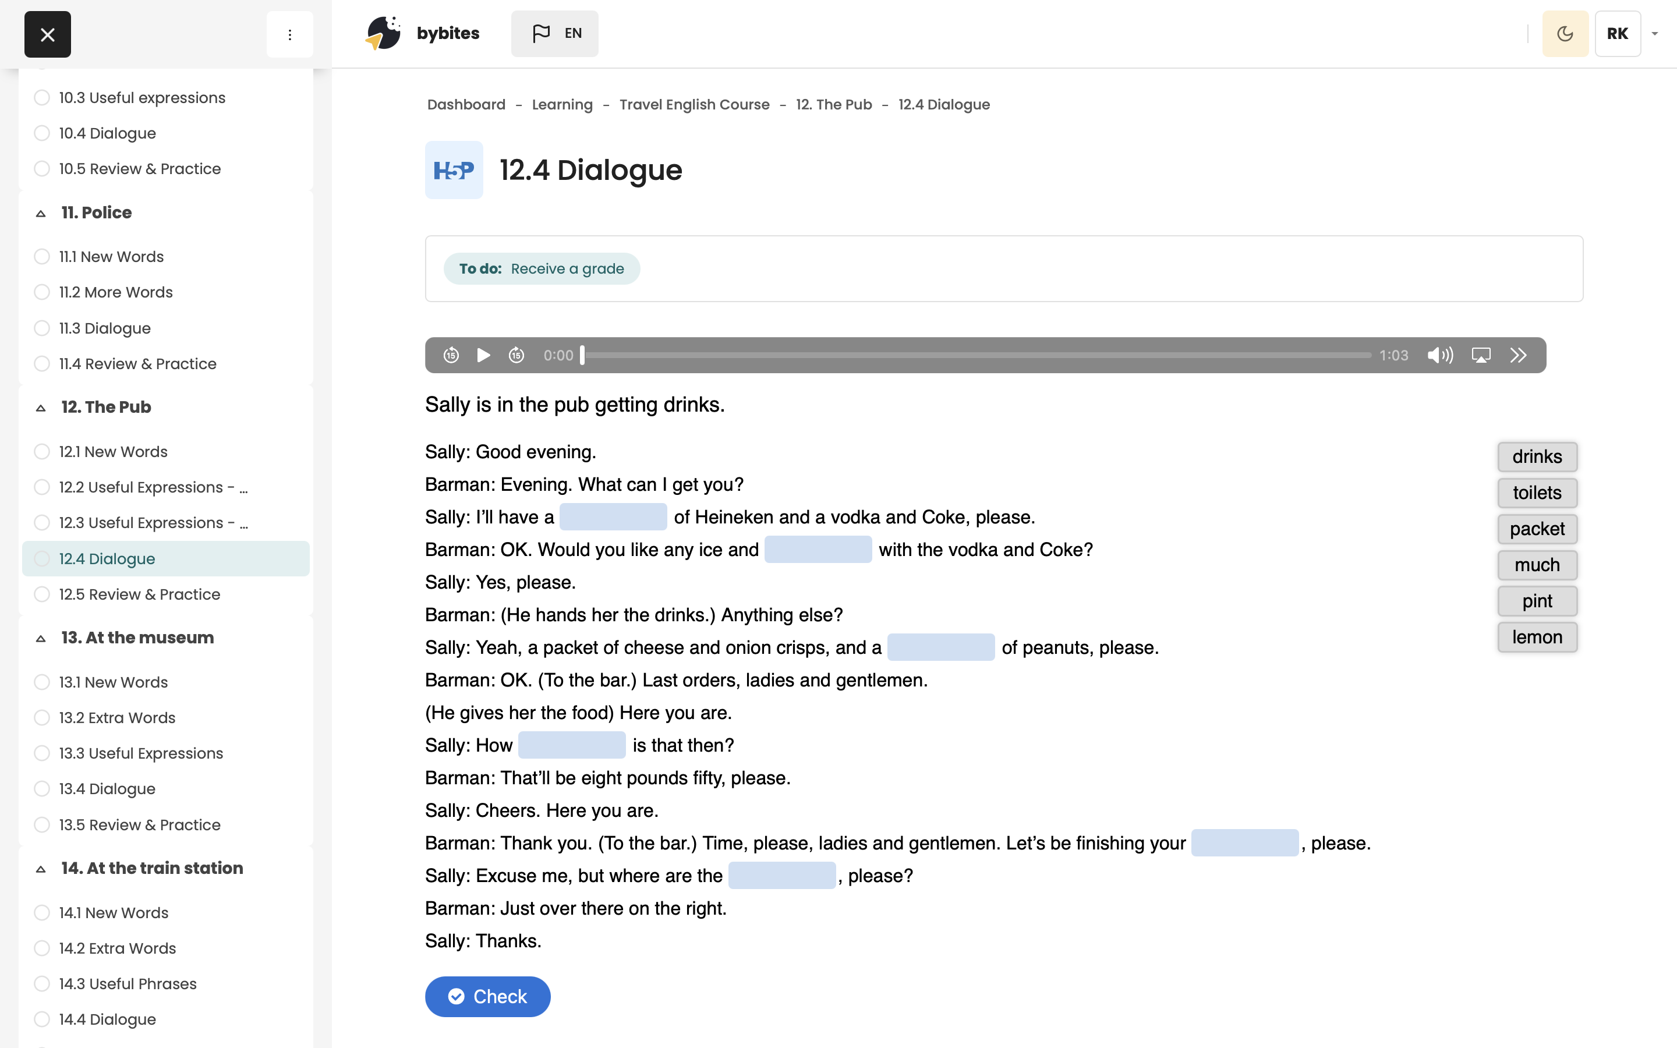The width and height of the screenshot is (1677, 1048).
Task: Toggle 11.3 Dialogue completion circle
Action: pos(43,328)
